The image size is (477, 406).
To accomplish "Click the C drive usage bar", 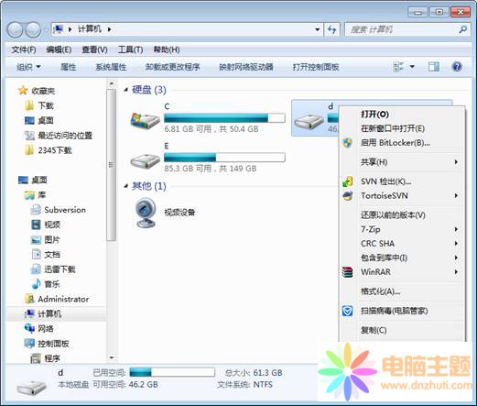I will coord(224,118).
